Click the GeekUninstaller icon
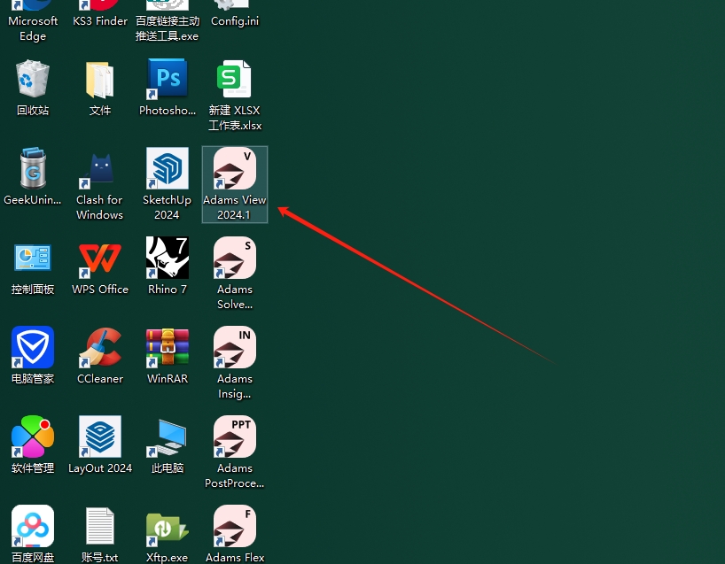Viewport: 725px width, 564px height. pyautogui.click(x=33, y=170)
